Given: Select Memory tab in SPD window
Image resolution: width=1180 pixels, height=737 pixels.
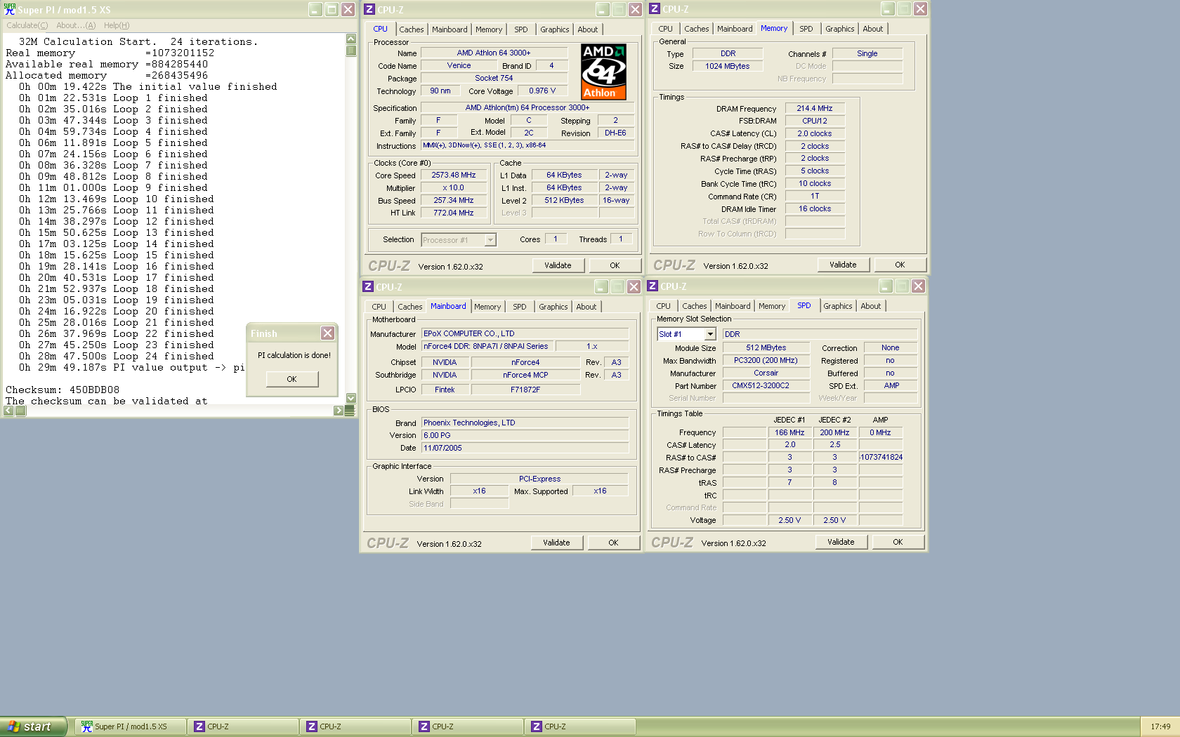Looking at the screenshot, I should pyautogui.click(x=772, y=306).
